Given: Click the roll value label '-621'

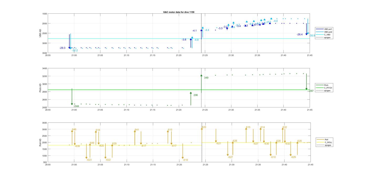Looking at the screenshot, I should 219,143.
